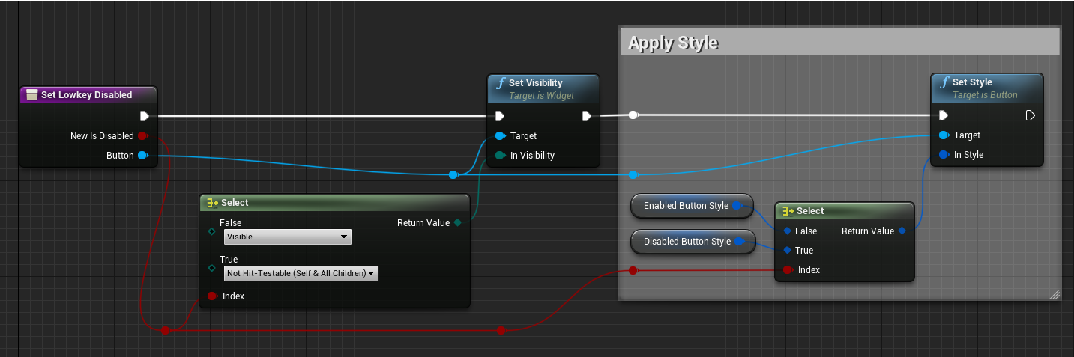Open the True dropdown showing Not Hit-Testable
This screenshot has width=1074, height=357.
301,274
